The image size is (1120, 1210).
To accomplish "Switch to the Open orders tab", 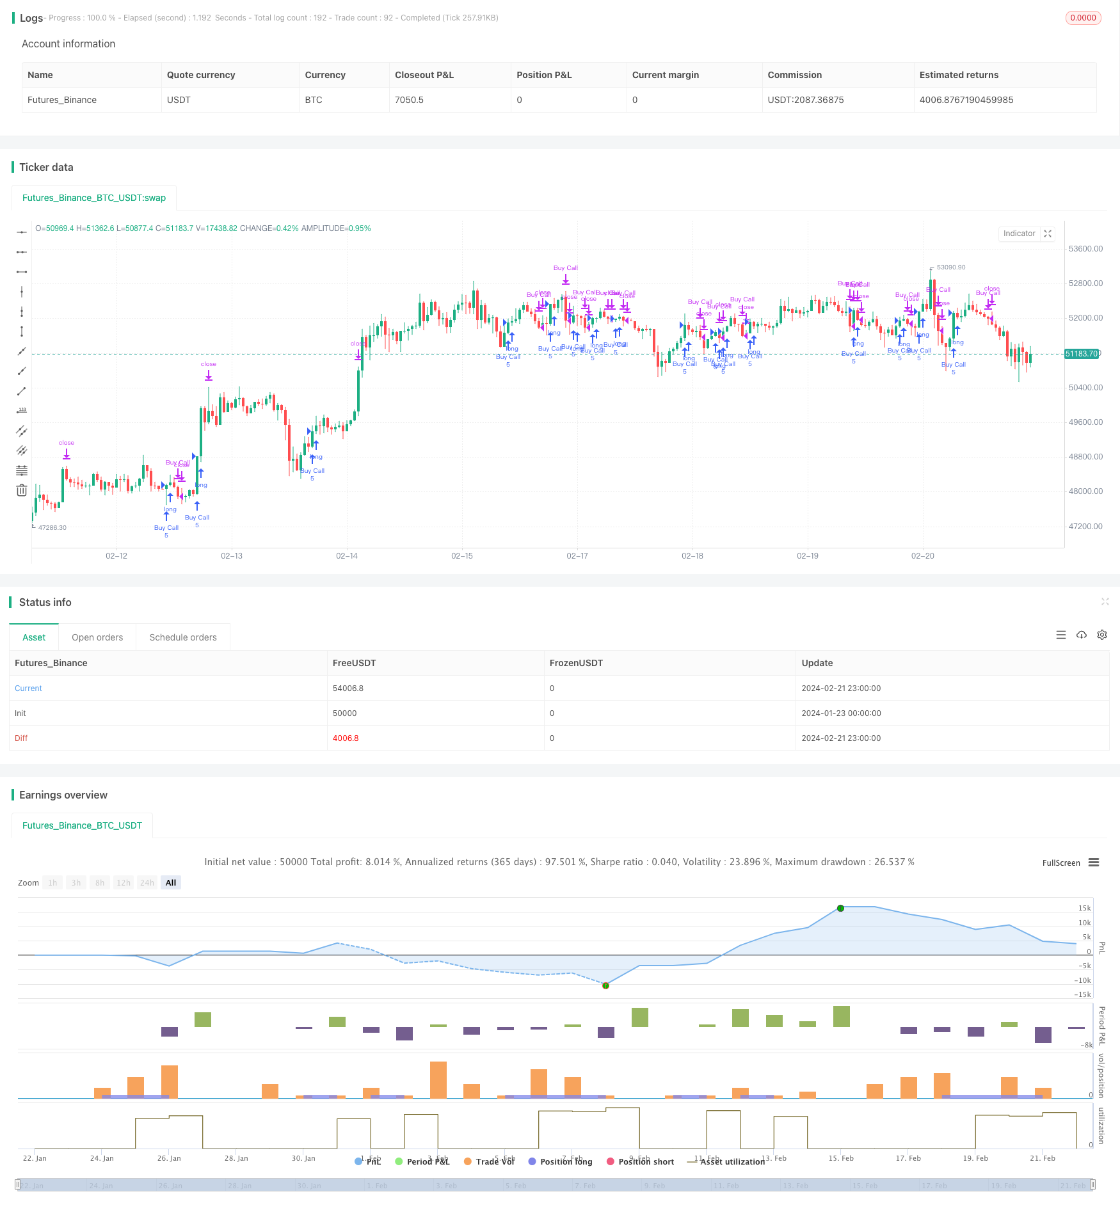I will 97,637.
